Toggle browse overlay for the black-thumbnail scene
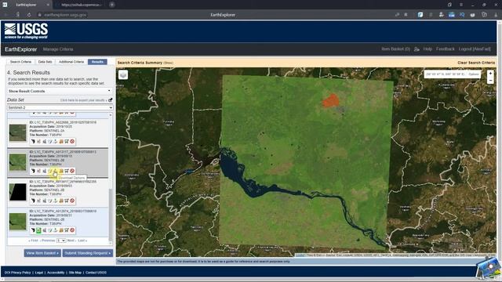502x282 pixels. (x=38, y=201)
